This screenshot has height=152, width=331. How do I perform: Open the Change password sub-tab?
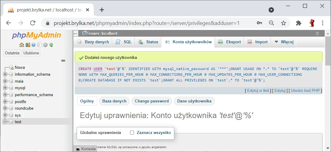coord(152,101)
